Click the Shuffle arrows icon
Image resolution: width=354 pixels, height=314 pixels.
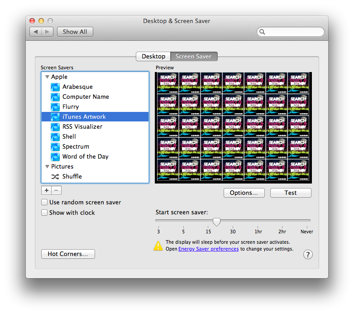pyautogui.click(x=55, y=177)
